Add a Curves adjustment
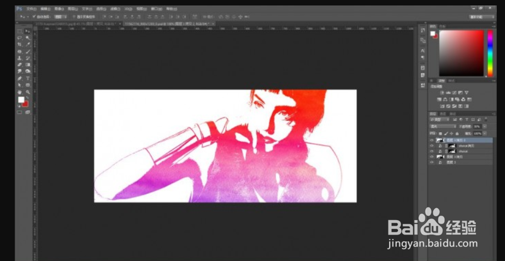Image resolution: width=505 pixels, height=261 pixels. 454,93
